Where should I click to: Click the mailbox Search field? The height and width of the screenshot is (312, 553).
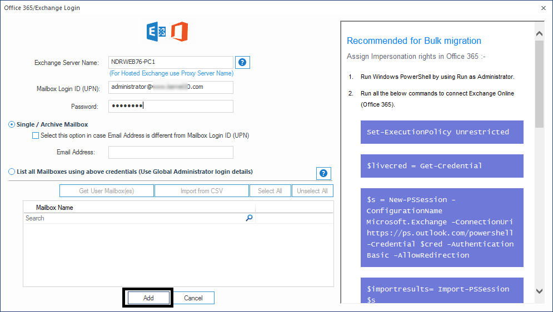(x=140, y=218)
